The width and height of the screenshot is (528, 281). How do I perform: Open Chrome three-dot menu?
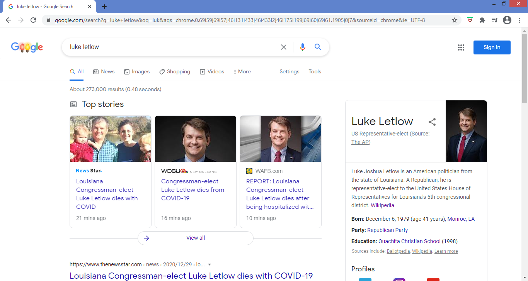pos(520,20)
